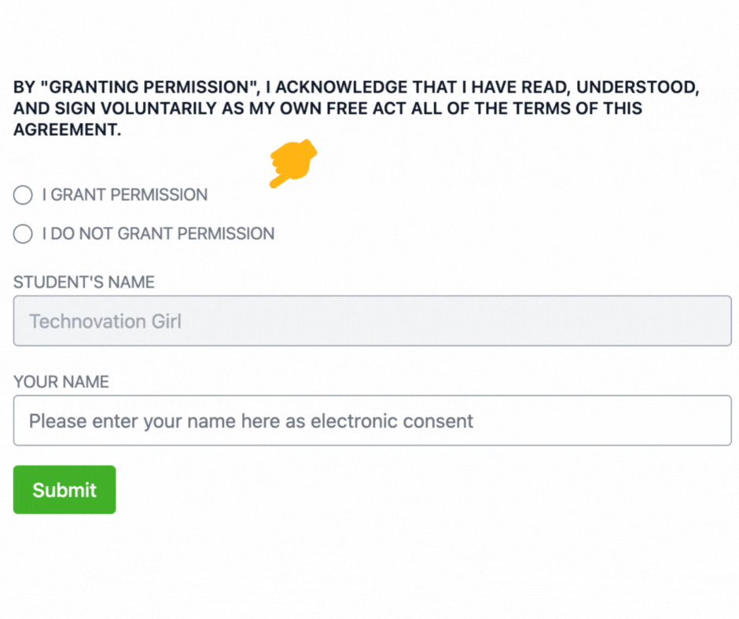739x619 pixels.
Task: Select the "I DO NOT GRANT PERMISSION" radio button
Action: [23, 233]
